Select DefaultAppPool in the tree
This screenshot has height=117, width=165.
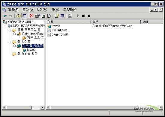click(x=33, y=34)
